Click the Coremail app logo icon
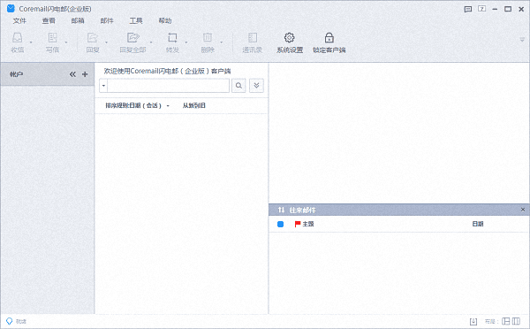 coord(11,9)
